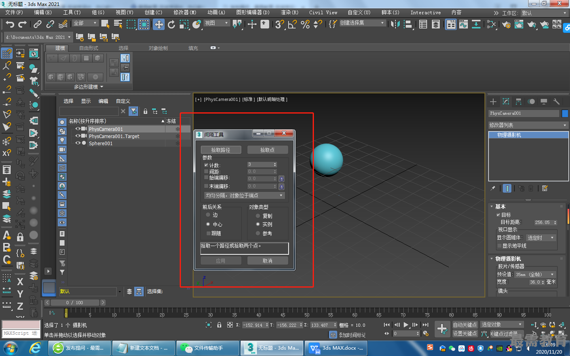Open the 渲染(R) menu

[289, 13]
